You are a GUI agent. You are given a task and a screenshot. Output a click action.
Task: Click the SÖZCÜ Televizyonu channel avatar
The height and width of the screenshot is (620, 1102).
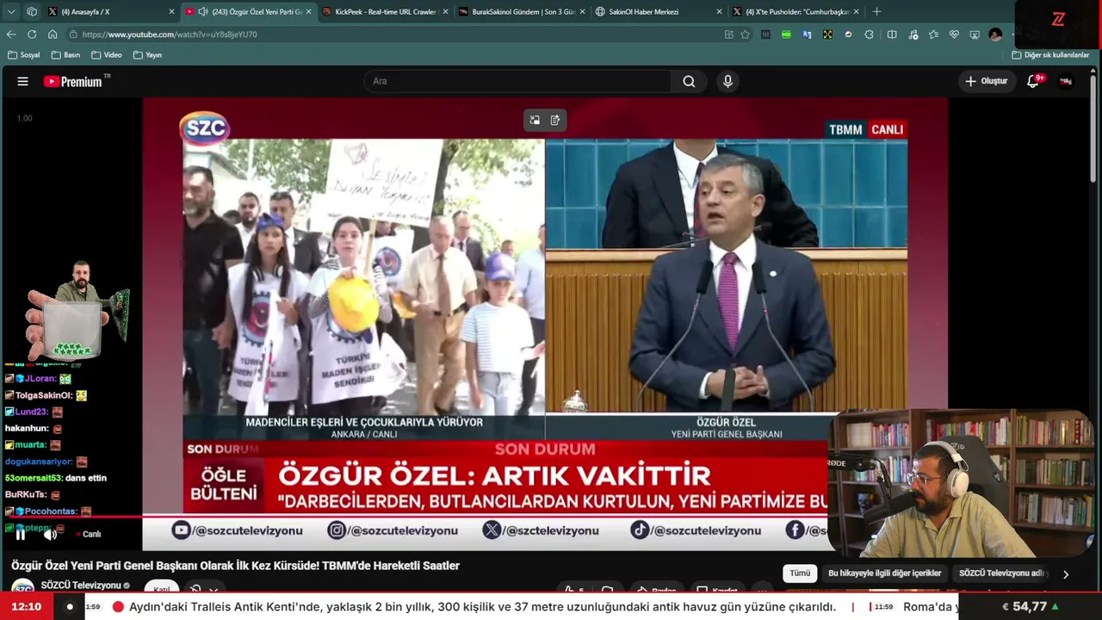22,587
